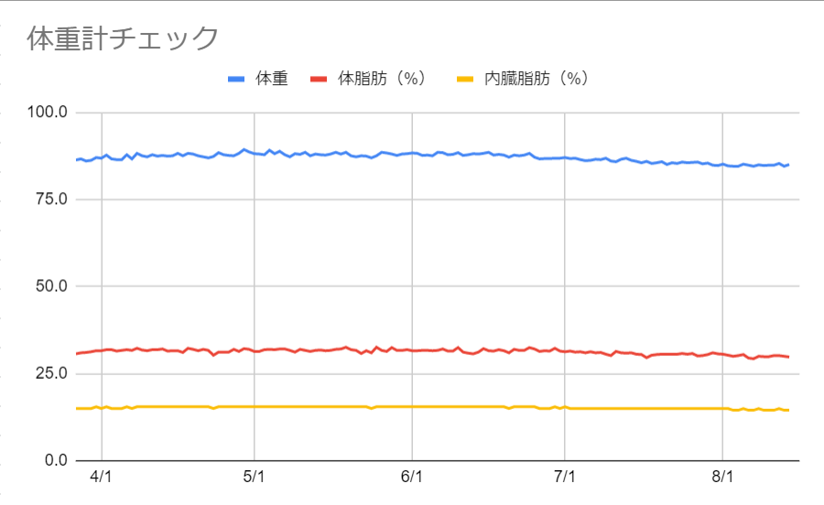Click the 4/1 x-axis date label

click(101, 477)
